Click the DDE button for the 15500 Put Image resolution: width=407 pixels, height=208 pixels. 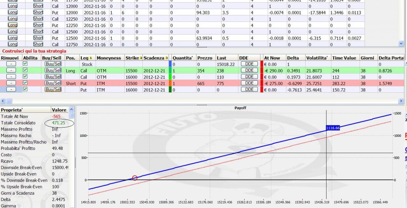point(249,83)
